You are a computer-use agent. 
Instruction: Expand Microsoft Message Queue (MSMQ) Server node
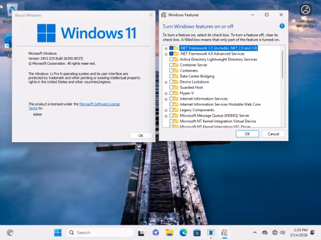click(x=166, y=116)
